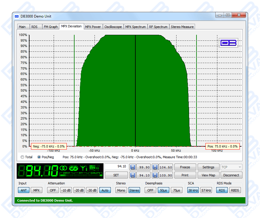Screen dimensions: 260x218
Task: Click the save preset icon beside 99.90
Action: pyautogui.click(x=133, y=167)
